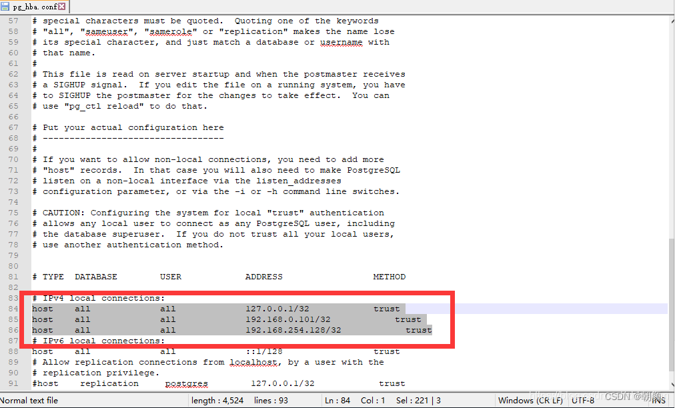
Task: Click 'SIGHUP signal.' text on line 63
Action: [x=91, y=85]
